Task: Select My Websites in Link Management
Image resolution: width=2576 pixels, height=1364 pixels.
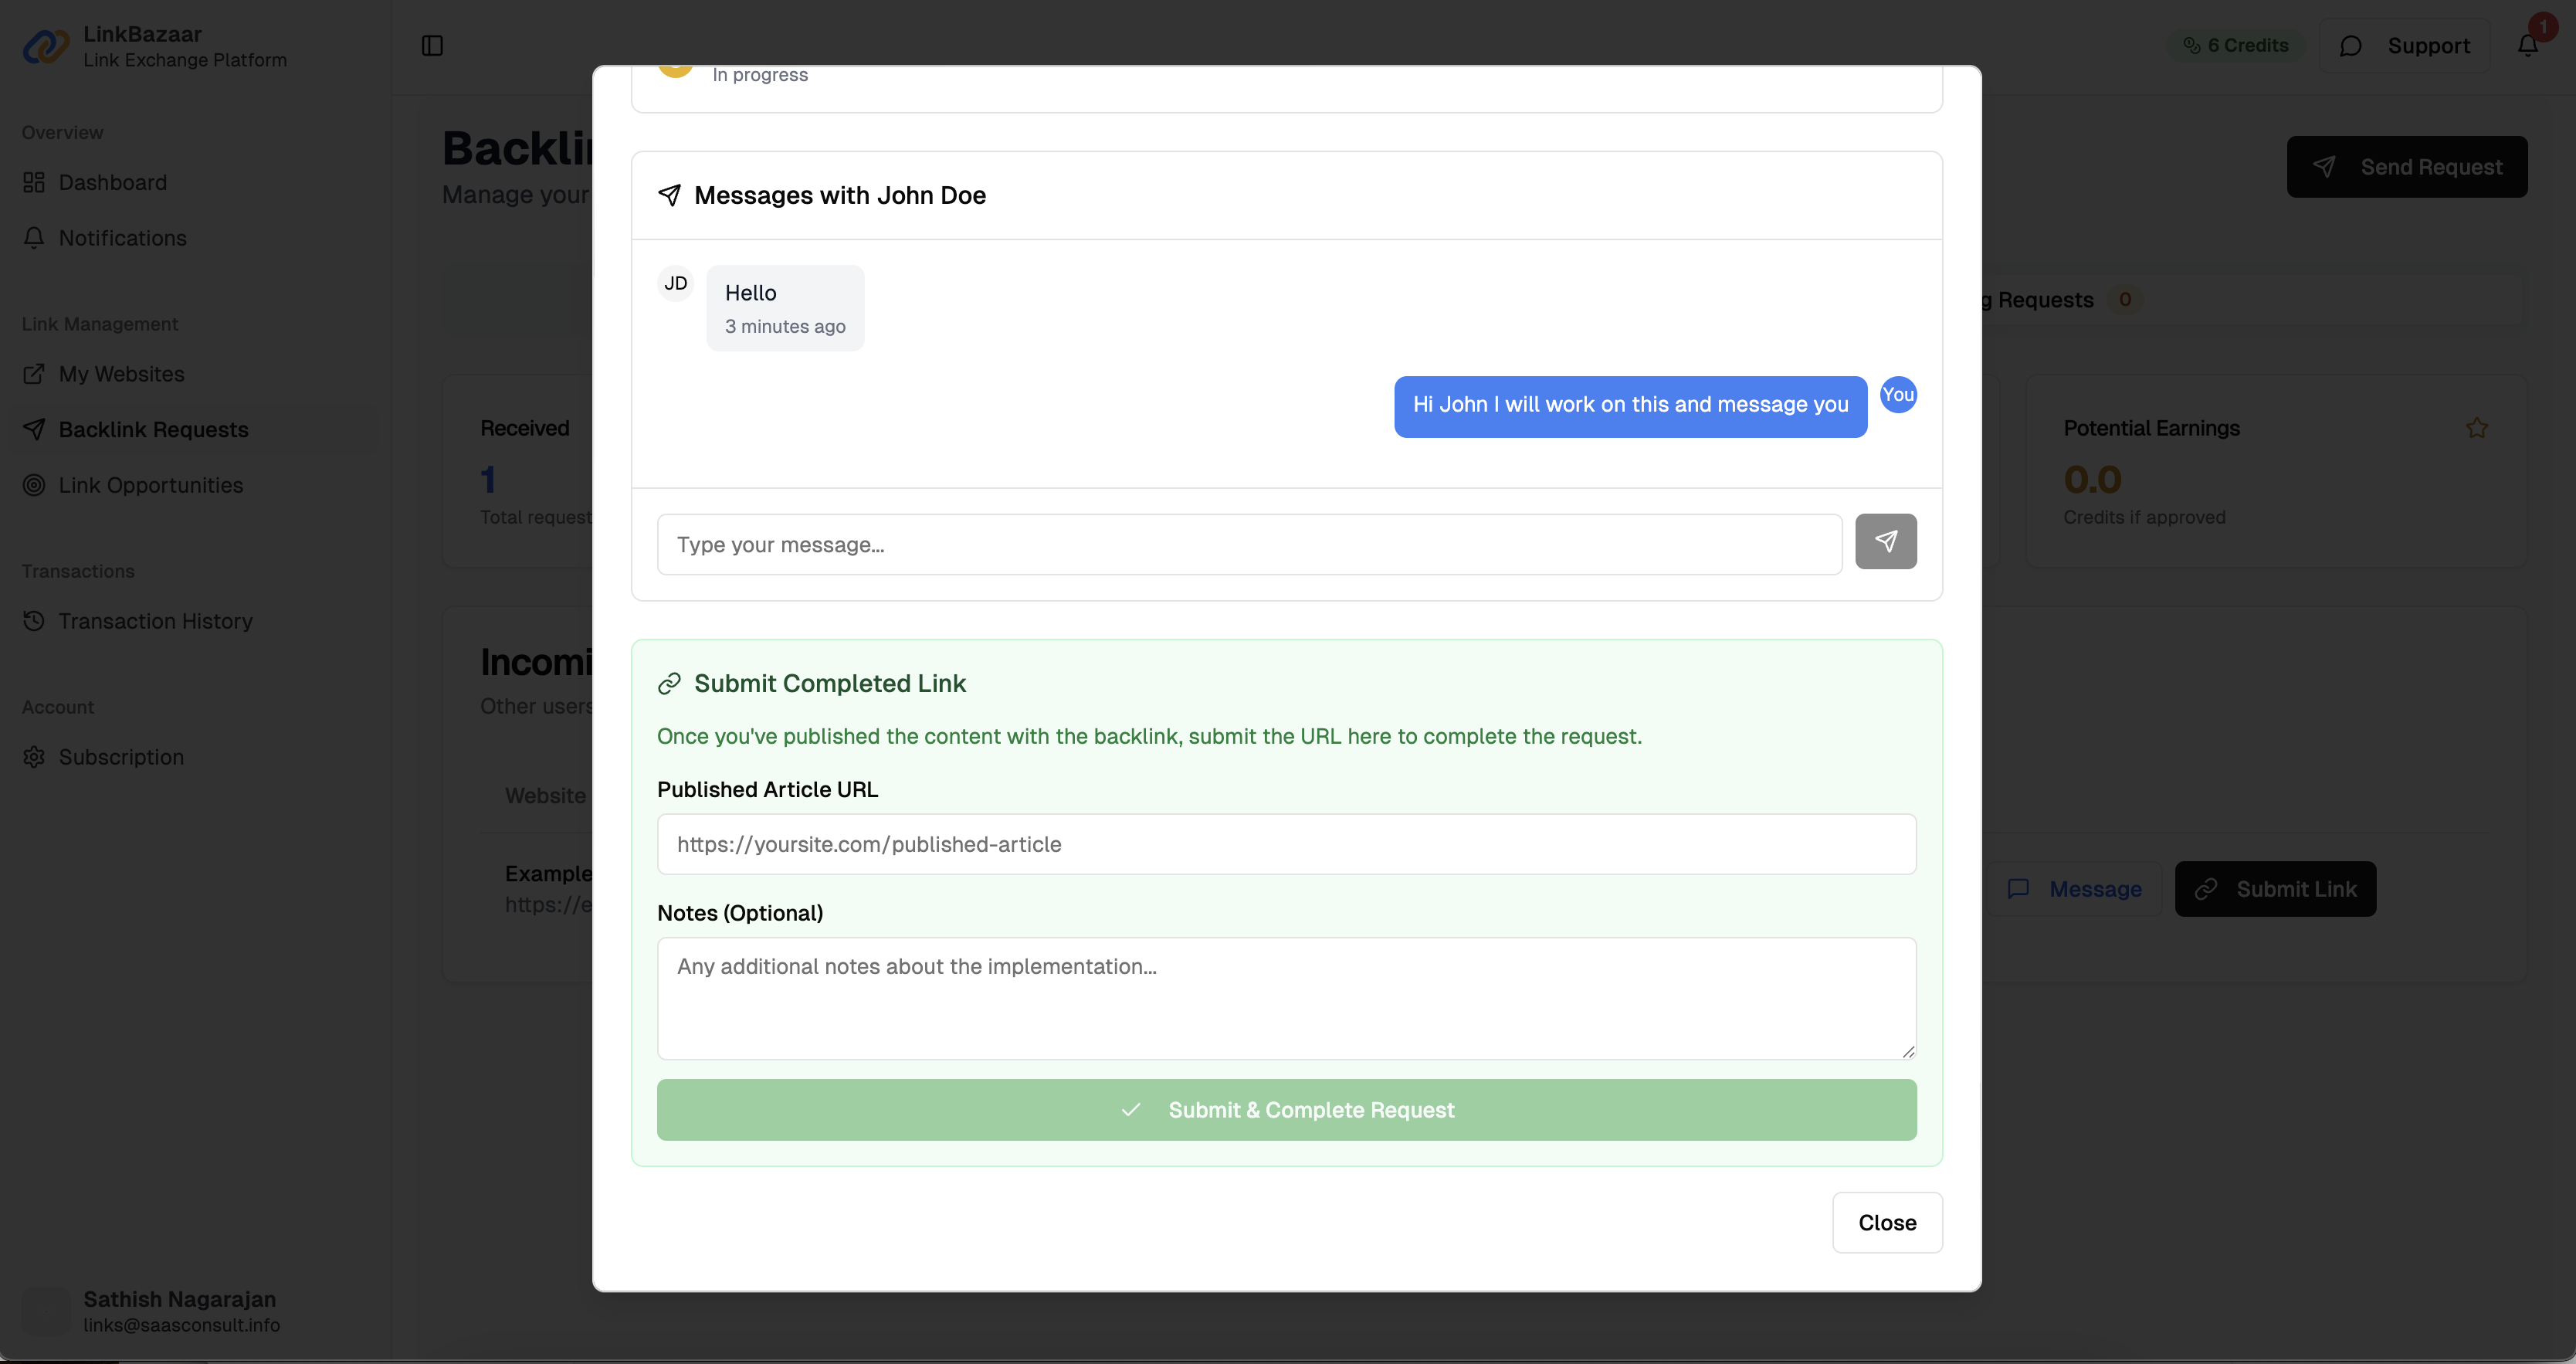Action: 120,373
